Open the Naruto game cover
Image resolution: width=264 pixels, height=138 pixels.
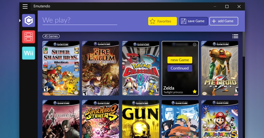(180, 119)
